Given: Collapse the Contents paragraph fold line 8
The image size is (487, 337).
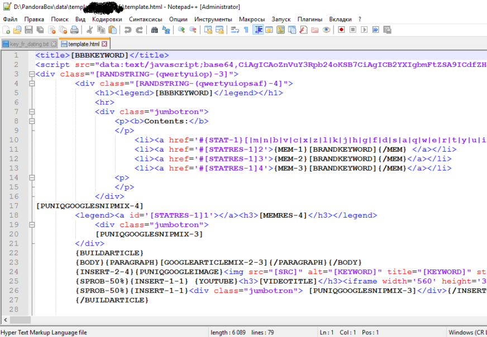Looking at the screenshot, I should coord(32,121).
